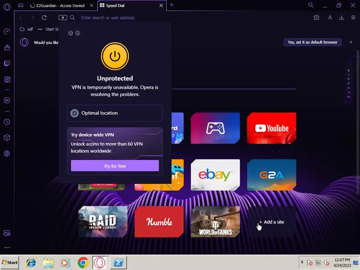Launch Google Chrome from taskbar
This screenshot has height=270, width=360.
click(x=83, y=262)
